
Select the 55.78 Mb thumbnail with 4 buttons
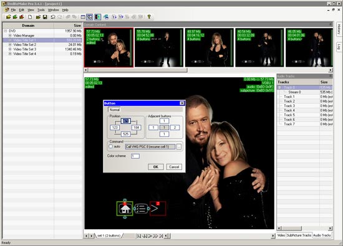pos(159,47)
